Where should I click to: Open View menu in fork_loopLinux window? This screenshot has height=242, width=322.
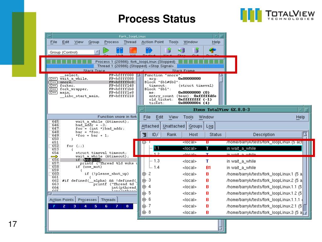coord(79,42)
